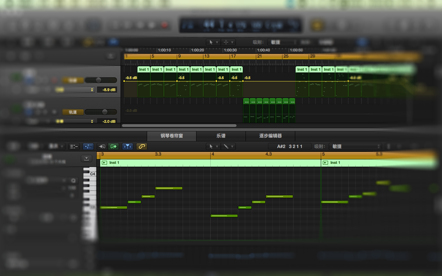
Task: Toggle the green MIDI Out button
Action: (x=113, y=146)
